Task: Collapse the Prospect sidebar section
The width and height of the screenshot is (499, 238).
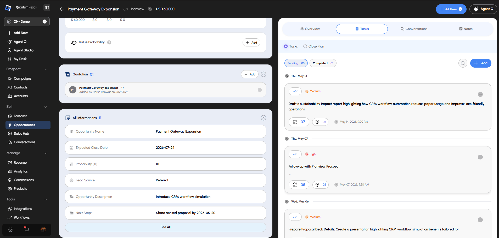Action: coord(46,69)
